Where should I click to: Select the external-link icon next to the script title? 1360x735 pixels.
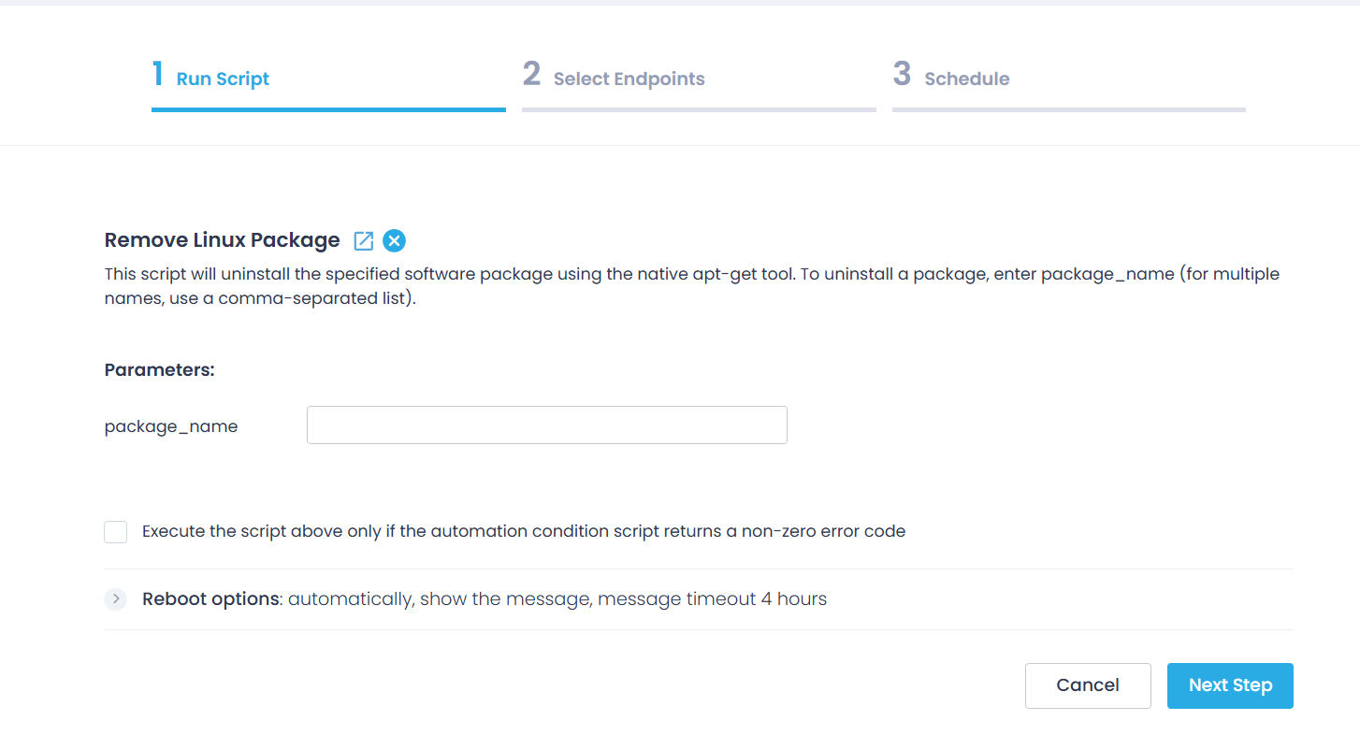(363, 240)
